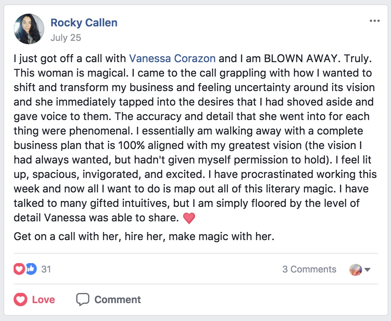The width and height of the screenshot is (391, 321).
Task: Click the Love button label
Action: click(x=43, y=300)
